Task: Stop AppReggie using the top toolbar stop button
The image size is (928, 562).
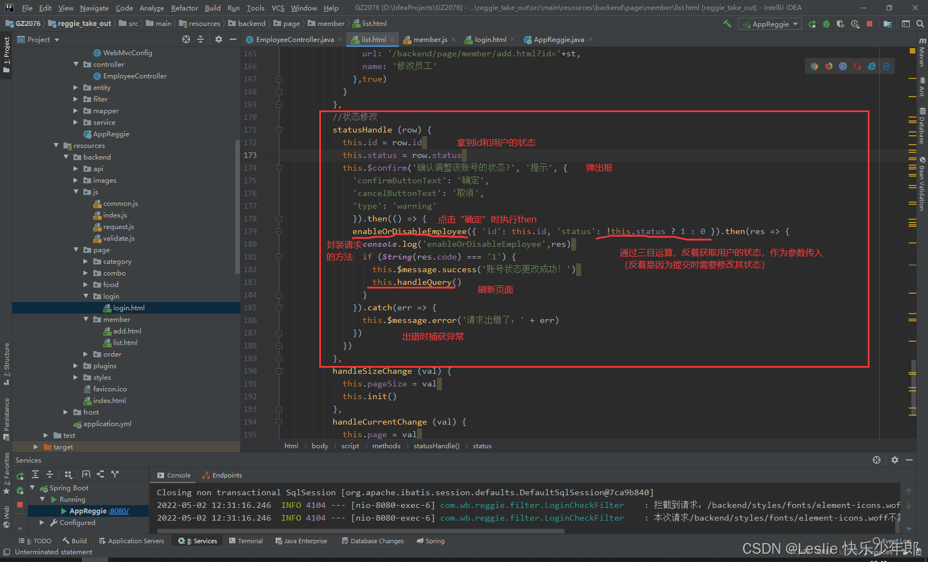Action: click(869, 24)
